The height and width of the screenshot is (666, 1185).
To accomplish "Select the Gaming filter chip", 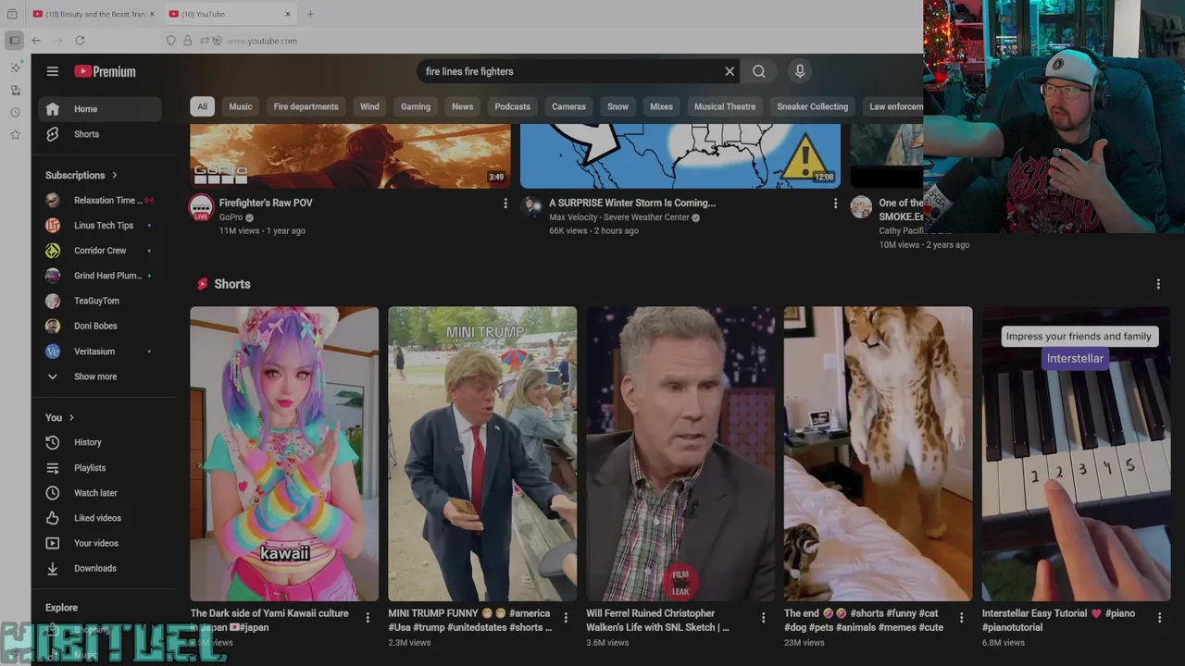I will [x=416, y=106].
